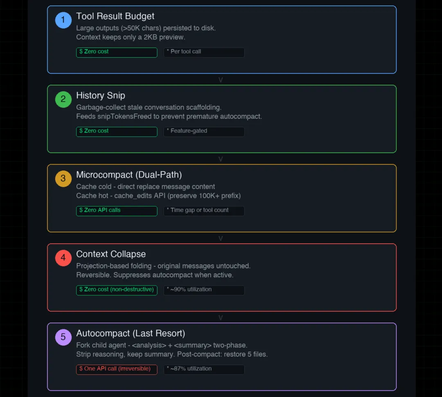
Task: Select the Time gap or tool count tag
Action: (x=204, y=211)
